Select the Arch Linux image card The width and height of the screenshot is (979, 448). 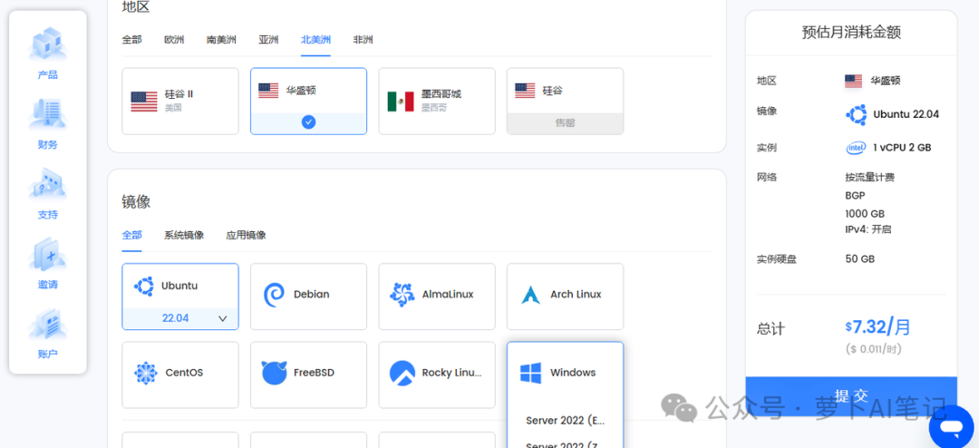point(565,297)
